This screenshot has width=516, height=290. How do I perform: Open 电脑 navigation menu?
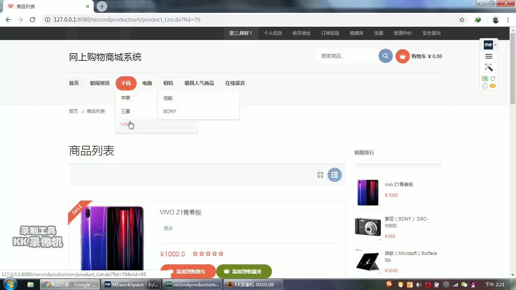[x=147, y=83]
